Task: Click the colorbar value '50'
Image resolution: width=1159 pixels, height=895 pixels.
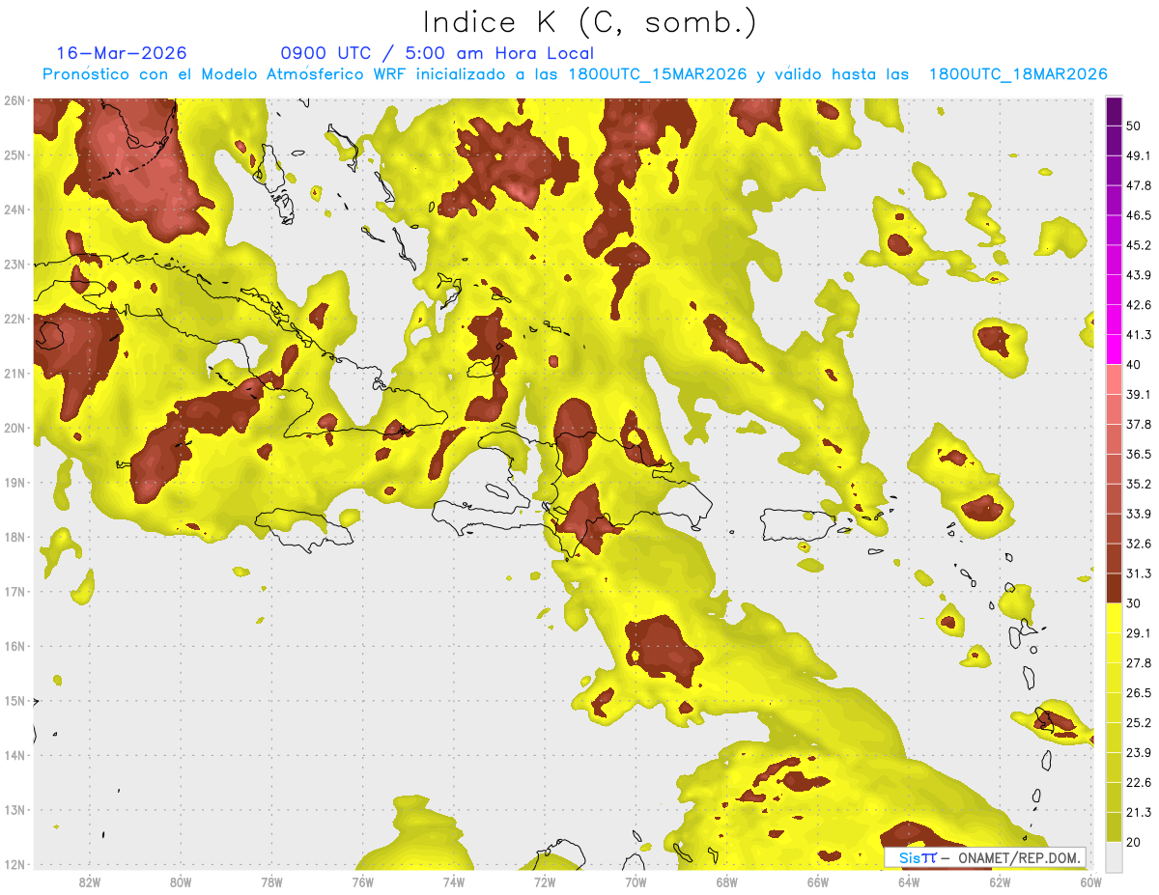Action: click(1135, 126)
